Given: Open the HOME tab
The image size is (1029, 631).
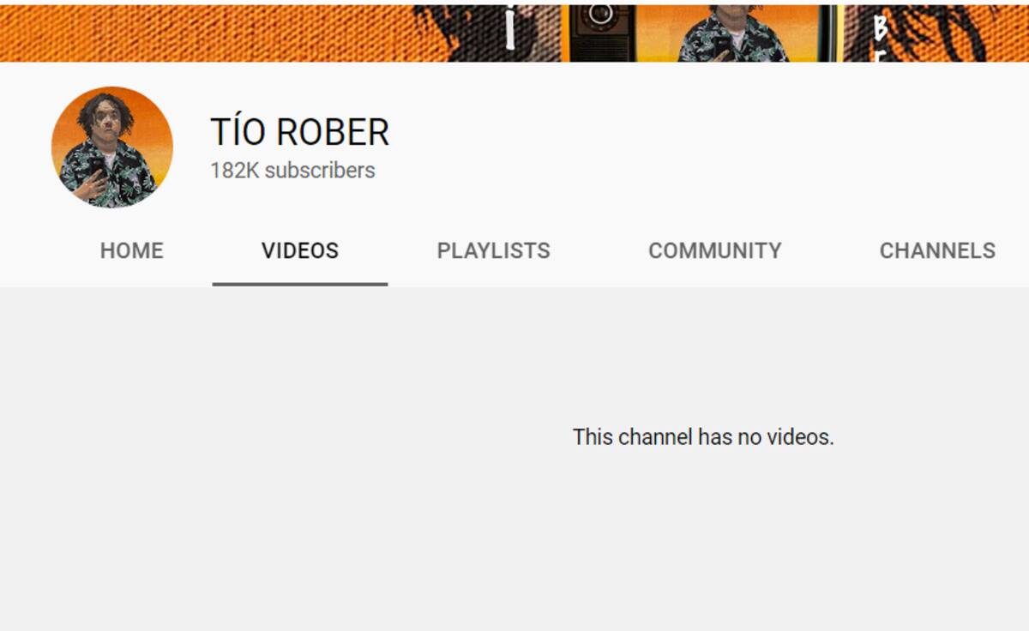Looking at the screenshot, I should pos(131,250).
